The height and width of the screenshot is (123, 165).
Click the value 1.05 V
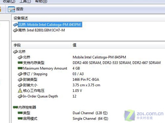(77, 91)
